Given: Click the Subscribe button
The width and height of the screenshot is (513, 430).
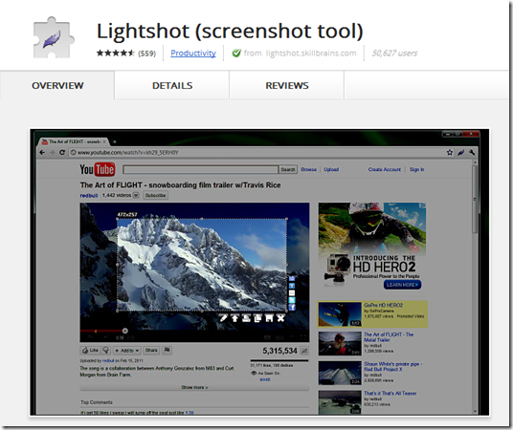Looking at the screenshot, I should tap(155, 195).
